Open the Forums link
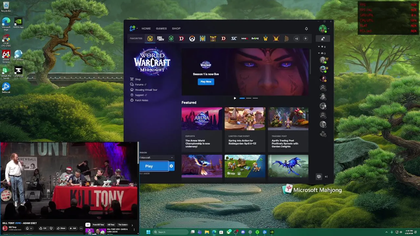Screen dimensions: 420x236 click(138, 85)
